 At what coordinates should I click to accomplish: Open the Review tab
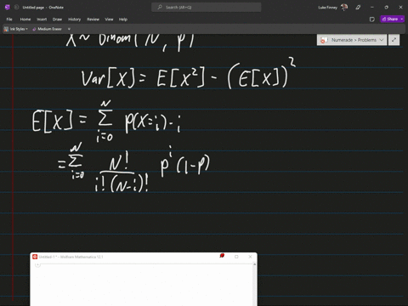93,20
